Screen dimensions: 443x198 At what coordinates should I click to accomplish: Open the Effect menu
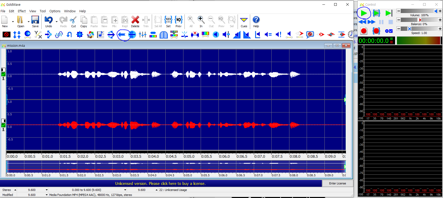22,11
